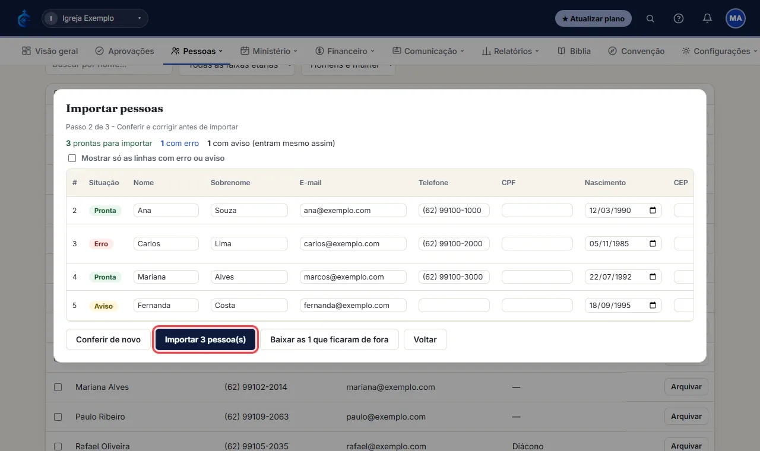This screenshot has width=760, height=451.
Task: Click Fernanda's empty Telefone field
Action: pyautogui.click(x=454, y=306)
